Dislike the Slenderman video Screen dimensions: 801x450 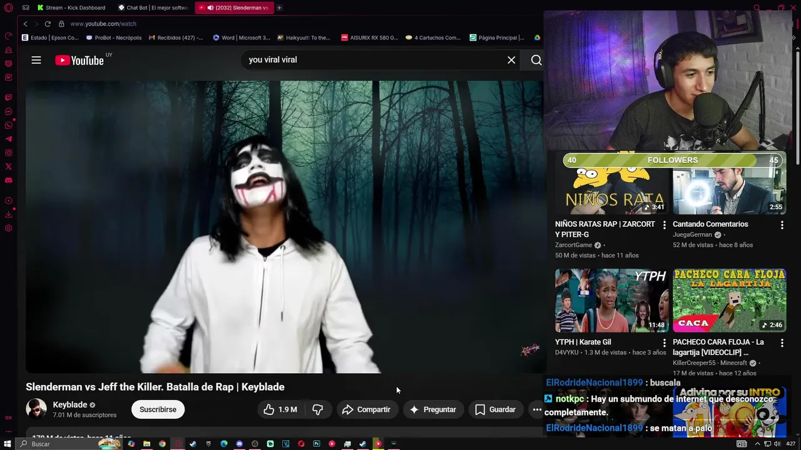[x=318, y=409]
